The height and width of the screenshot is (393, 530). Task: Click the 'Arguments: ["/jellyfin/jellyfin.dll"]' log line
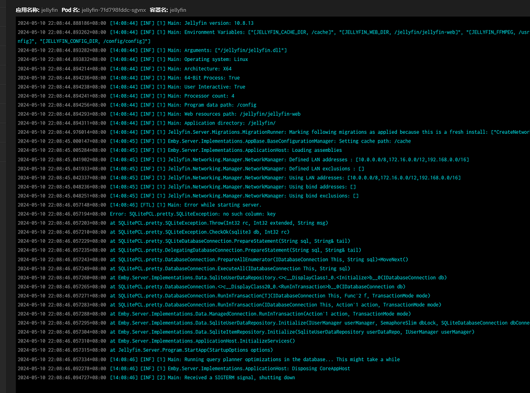tap(152, 50)
